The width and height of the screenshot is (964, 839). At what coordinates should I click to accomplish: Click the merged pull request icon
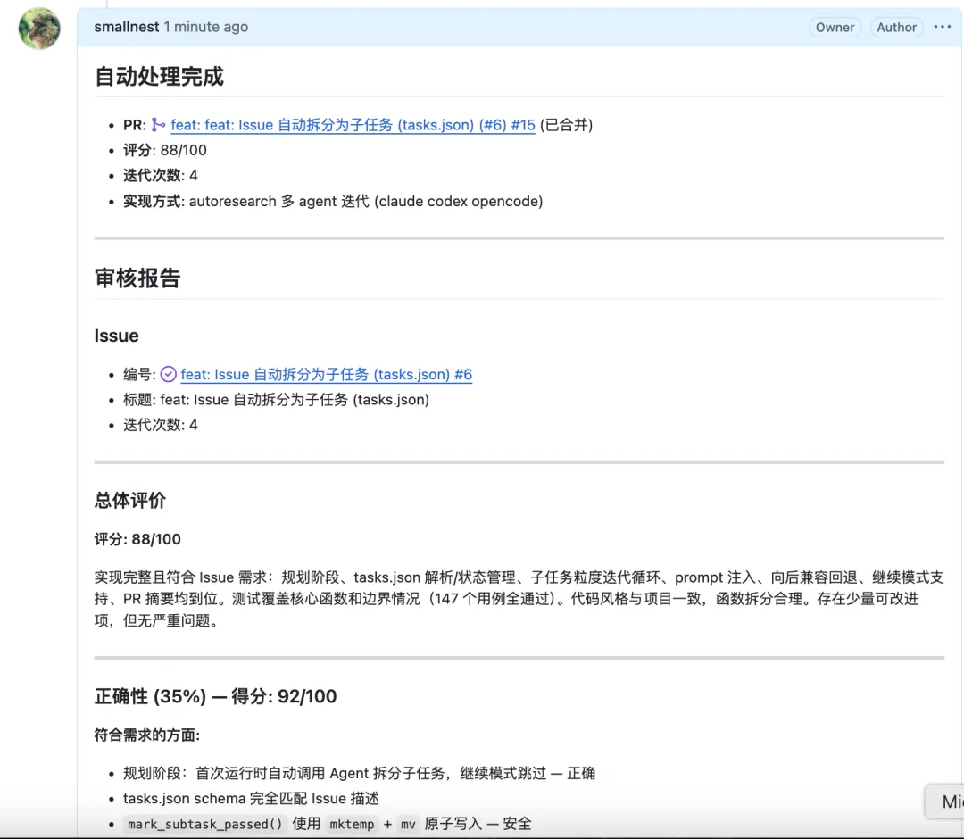[158, 125]
